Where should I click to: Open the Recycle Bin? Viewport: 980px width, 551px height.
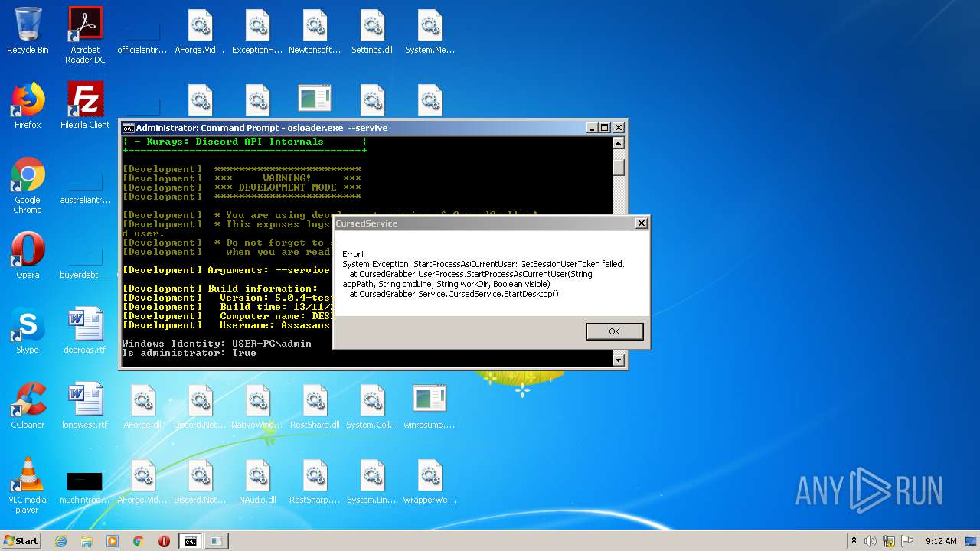point(28,31)
